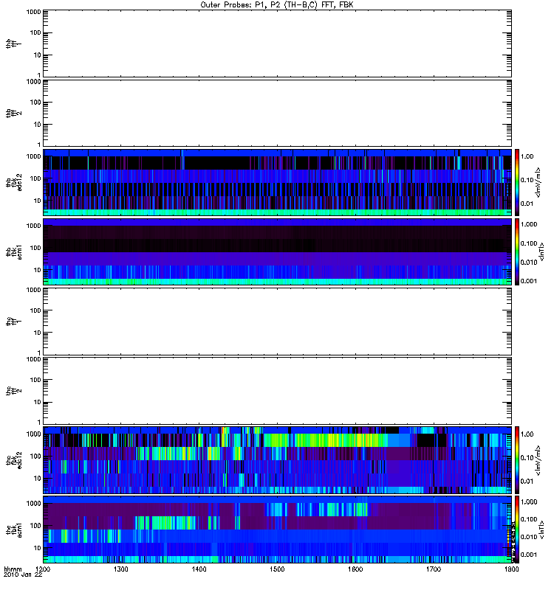554x590 pixels.
Task: Click the "1300" time axis label
Action: coord(121,569)
